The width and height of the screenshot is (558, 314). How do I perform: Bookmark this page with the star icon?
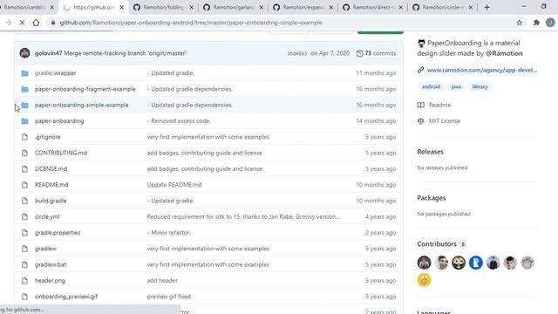520,23
